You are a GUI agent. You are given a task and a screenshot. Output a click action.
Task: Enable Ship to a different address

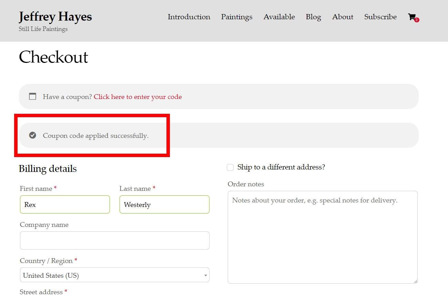tap(230, 167)
